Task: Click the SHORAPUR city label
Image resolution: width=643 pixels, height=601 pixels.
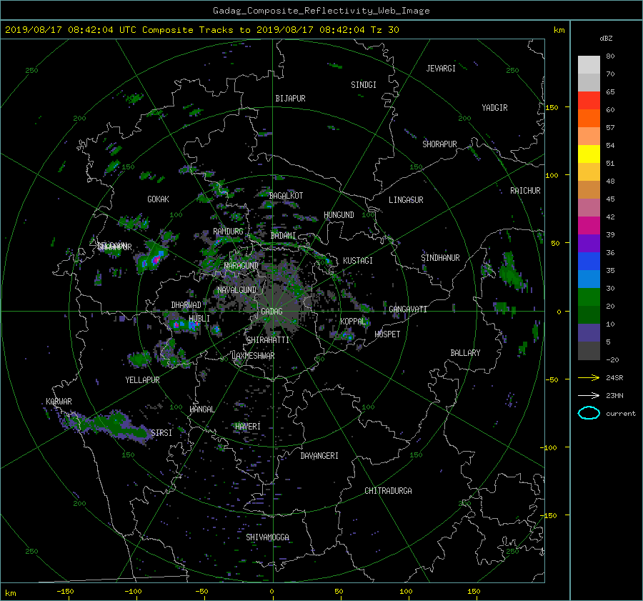Action: click(439, 144)
